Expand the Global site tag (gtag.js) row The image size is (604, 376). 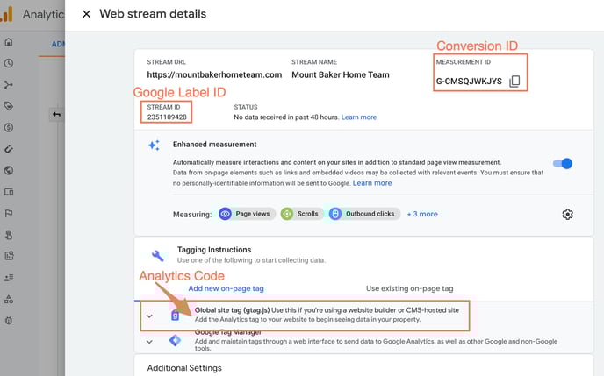click(149, 316)
